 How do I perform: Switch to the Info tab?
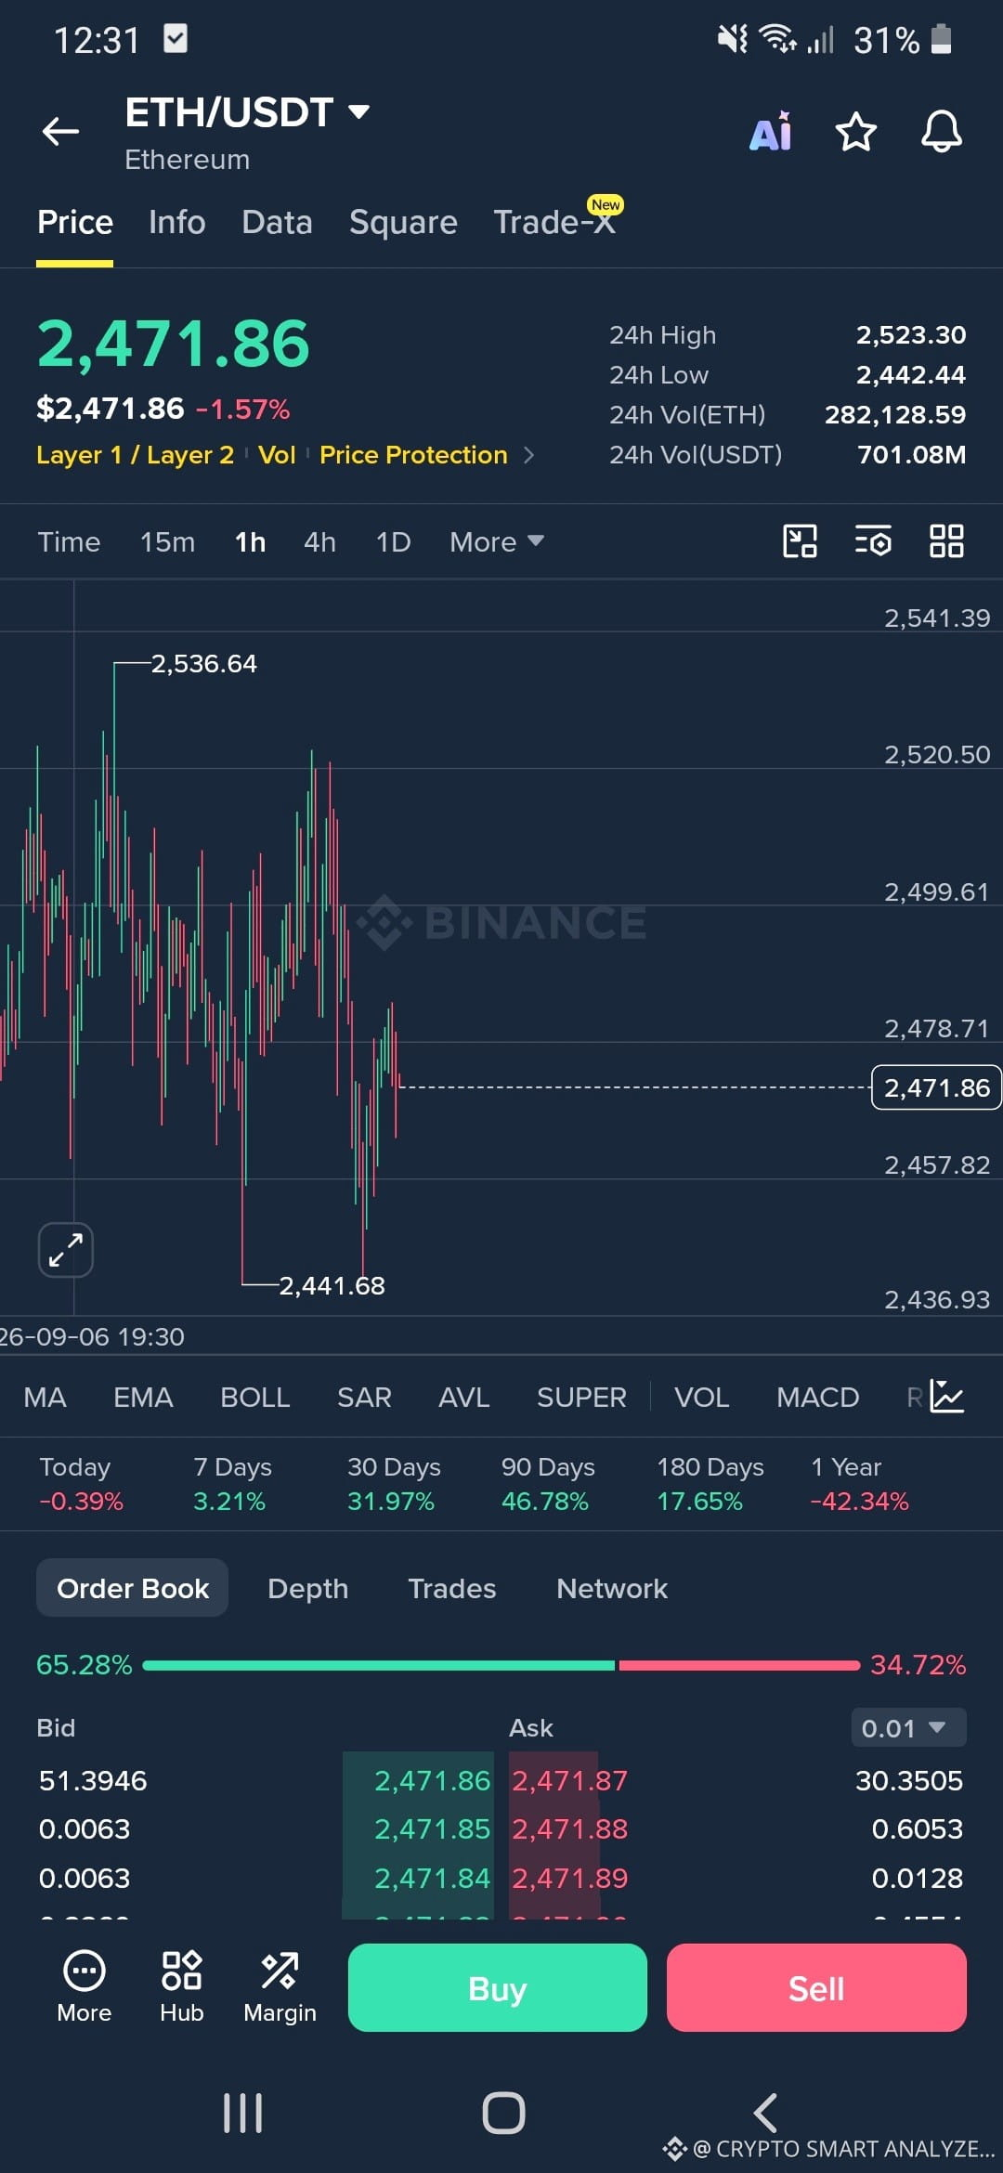[x=176, y=222]
